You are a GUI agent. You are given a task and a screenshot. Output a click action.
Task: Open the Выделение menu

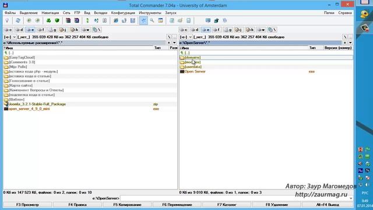point(29,13)
